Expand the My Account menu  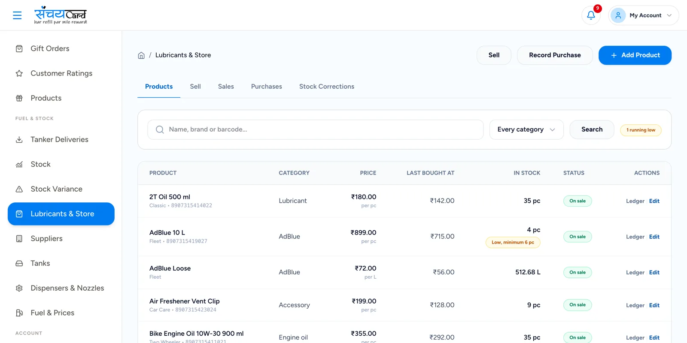[643, 15]
